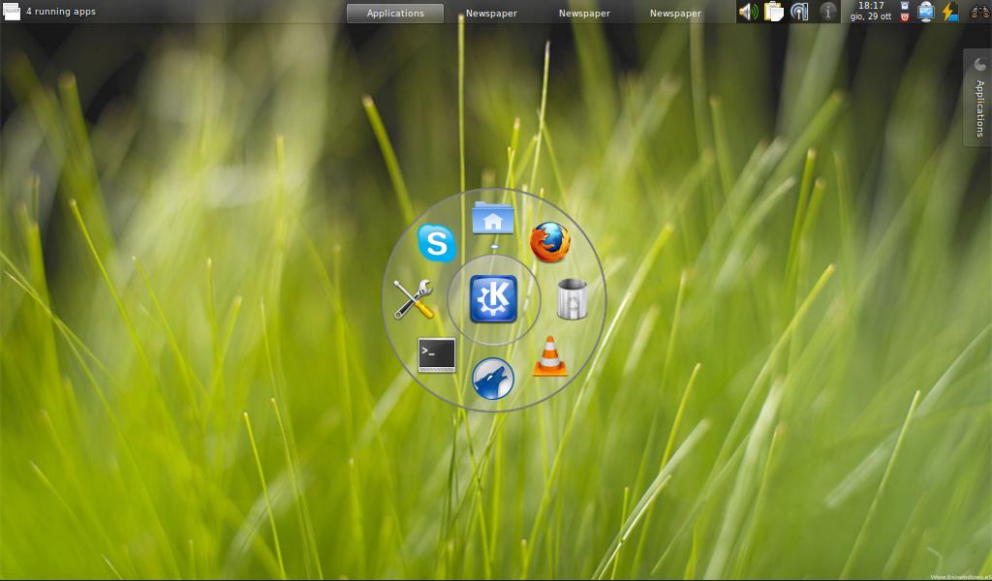992x581 pixels.
Task: Open the wrench and screwdriver settings icon
Action: coord(414,299)
